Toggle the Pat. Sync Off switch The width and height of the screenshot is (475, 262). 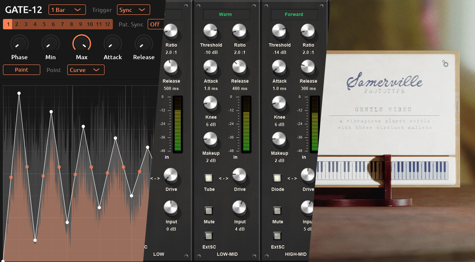coord(155,24)
